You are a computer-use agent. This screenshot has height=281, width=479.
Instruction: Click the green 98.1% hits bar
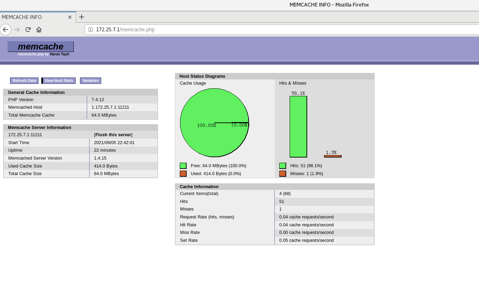coord(298,127)
